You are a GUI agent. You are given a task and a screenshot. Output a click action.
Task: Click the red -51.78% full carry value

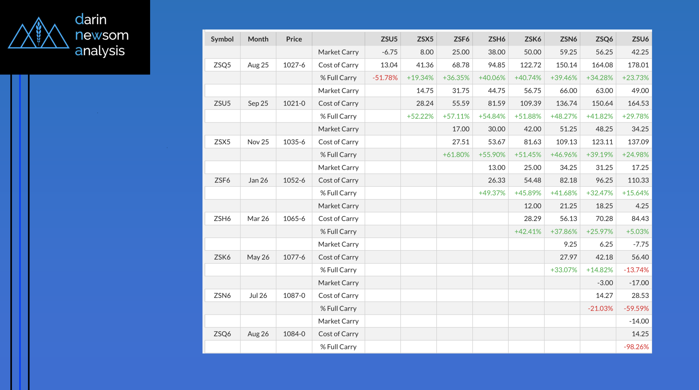pyautogui.click(x=385, y=78)
